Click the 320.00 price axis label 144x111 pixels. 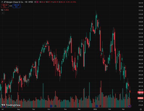coord(141,37)
